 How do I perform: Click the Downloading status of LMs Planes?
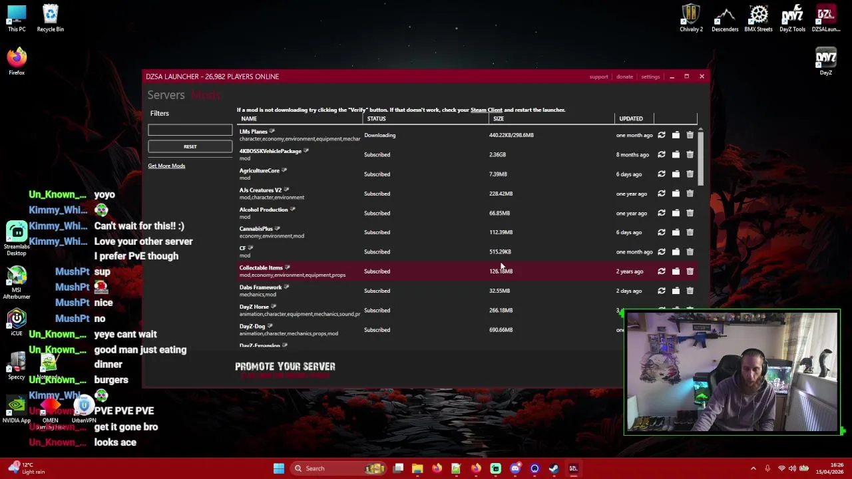pos(379,135)
